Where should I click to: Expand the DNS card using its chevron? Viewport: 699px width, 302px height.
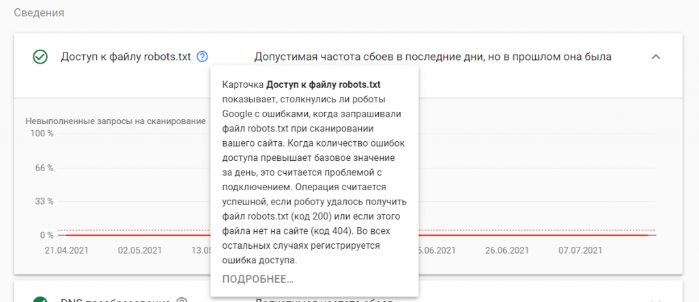pyautogui.click(x=655, y=300)
